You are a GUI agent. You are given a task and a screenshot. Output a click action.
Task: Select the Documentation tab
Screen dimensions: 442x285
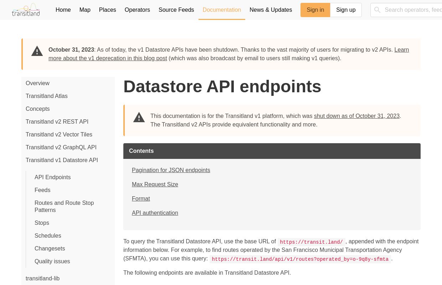(222, 10)
